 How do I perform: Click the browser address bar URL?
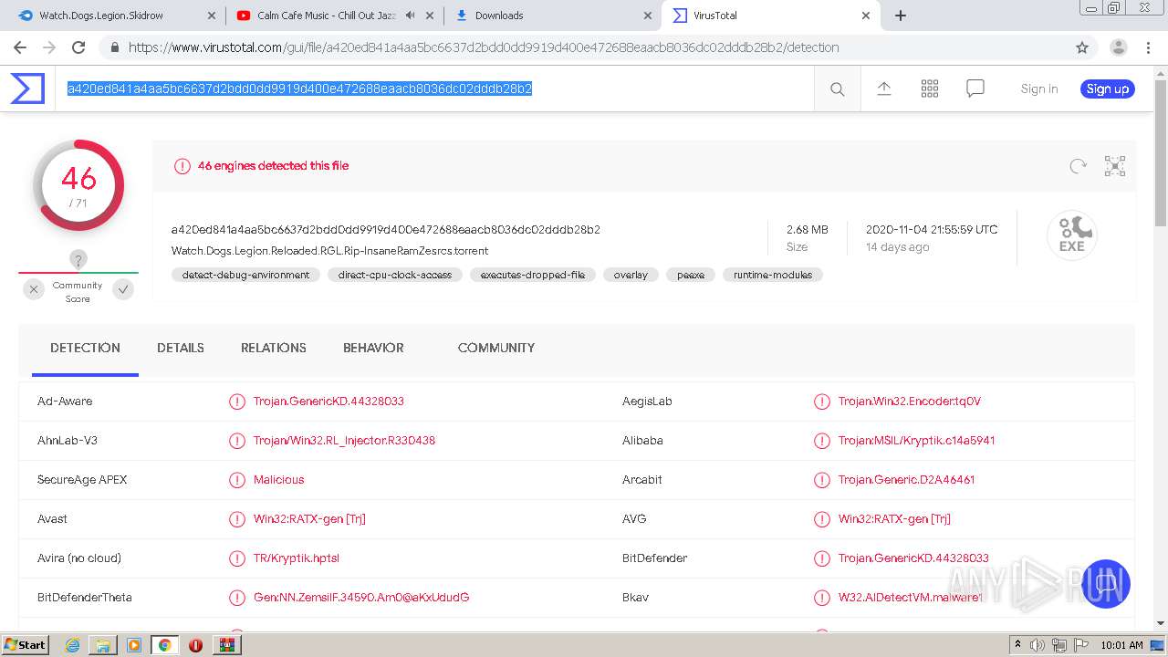click(484, 47)
